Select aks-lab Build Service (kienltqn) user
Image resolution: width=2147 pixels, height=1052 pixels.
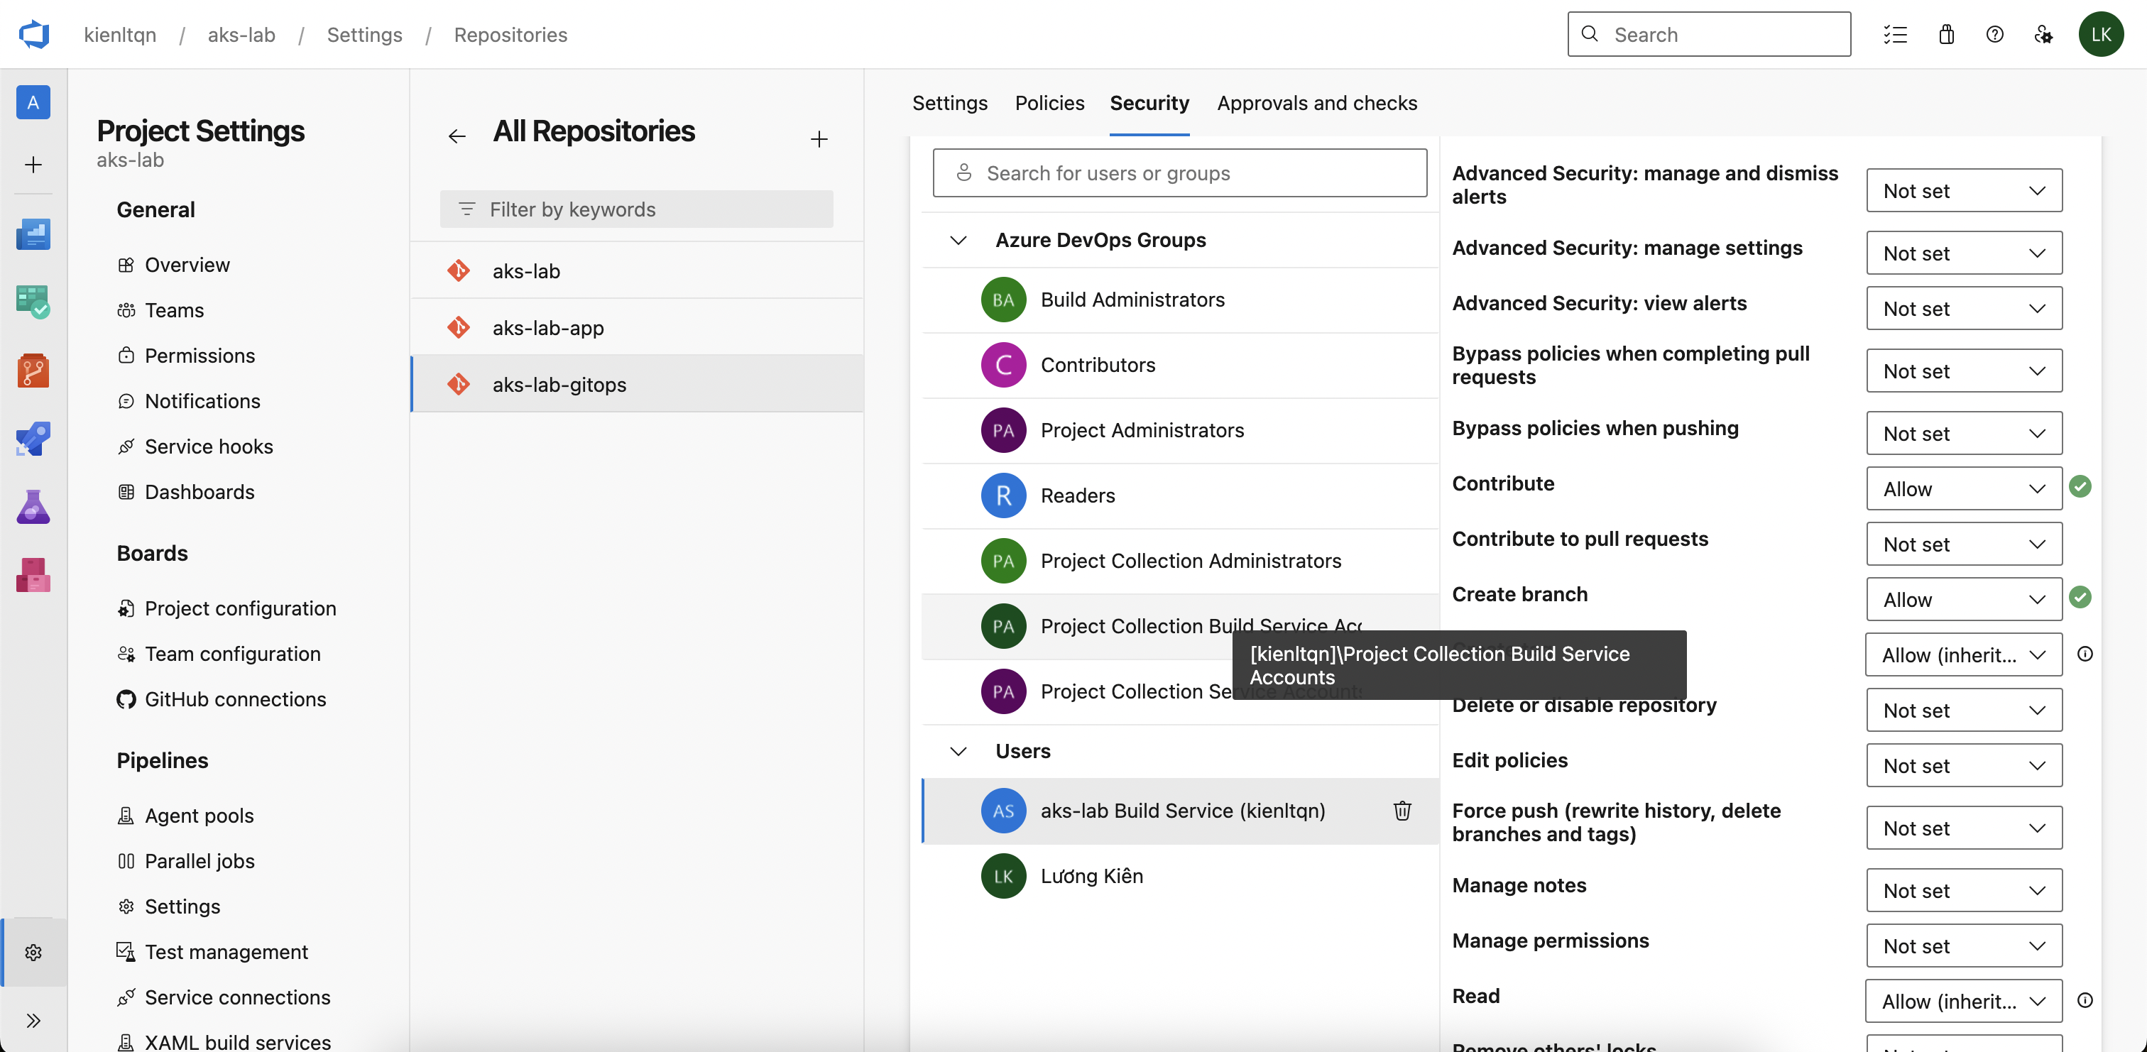[1180, 810]
